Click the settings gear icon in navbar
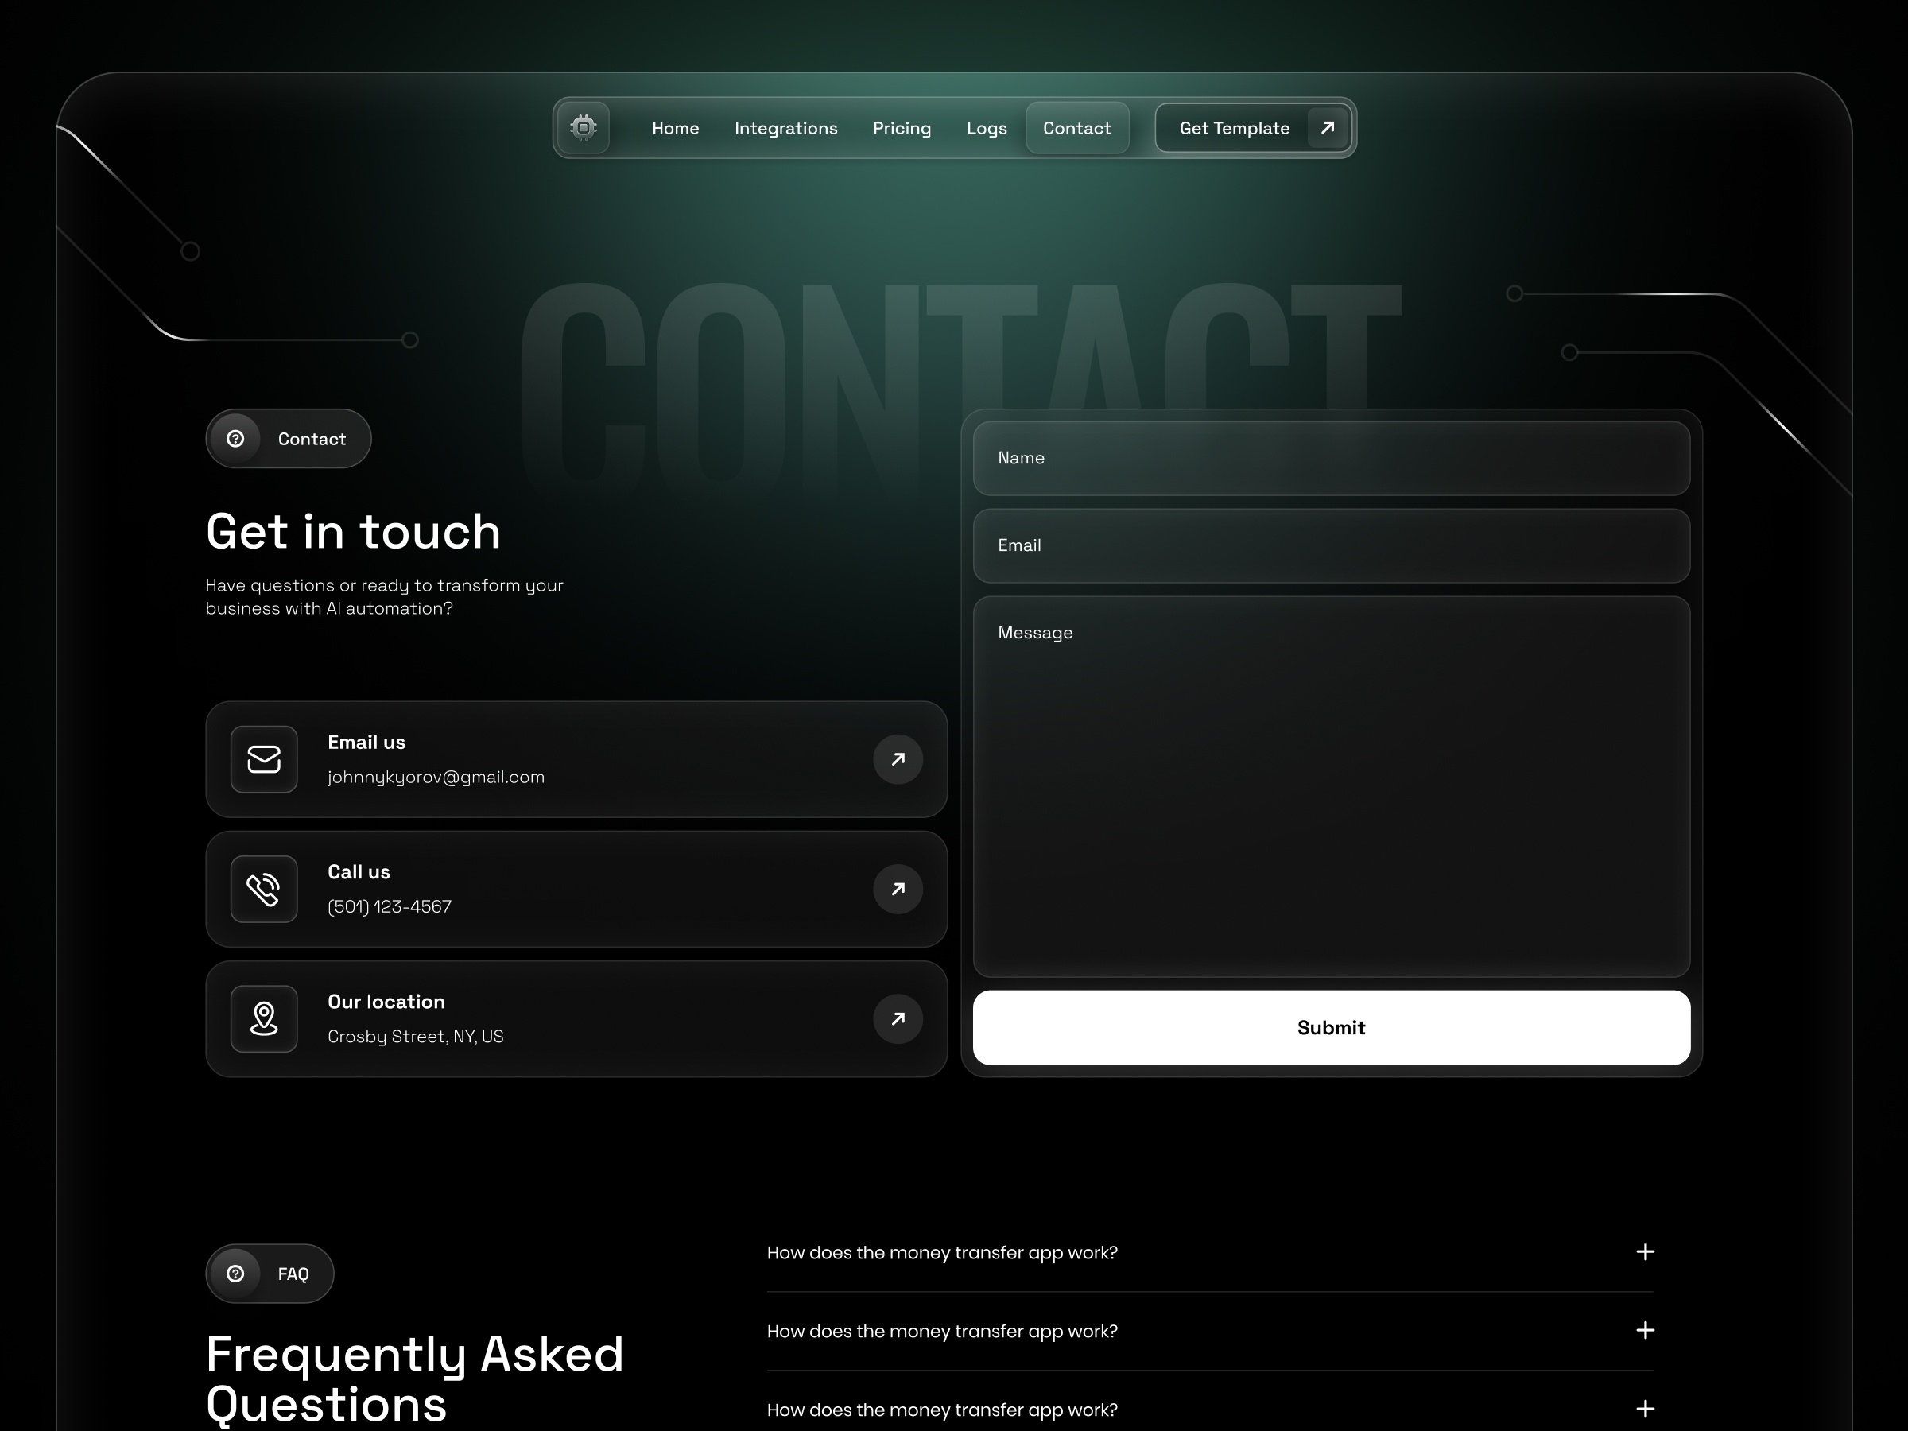 tap(584, 128)
